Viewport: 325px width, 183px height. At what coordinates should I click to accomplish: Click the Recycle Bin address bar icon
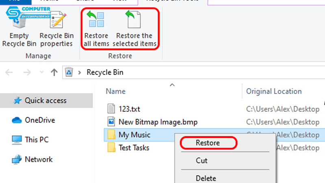click(x=69, y=72)
